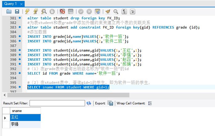The width and height of the screenshot is (215, 136).
Task: Export recordset to file icon
Action: 110,103
